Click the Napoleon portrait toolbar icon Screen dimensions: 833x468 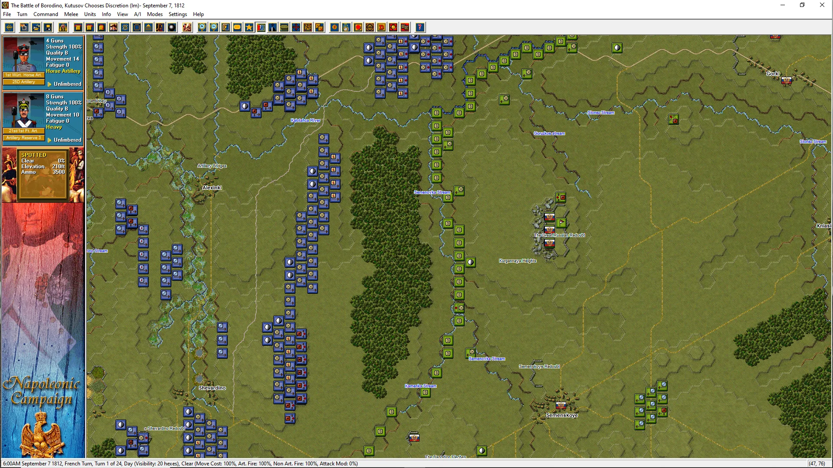[113, 28]
